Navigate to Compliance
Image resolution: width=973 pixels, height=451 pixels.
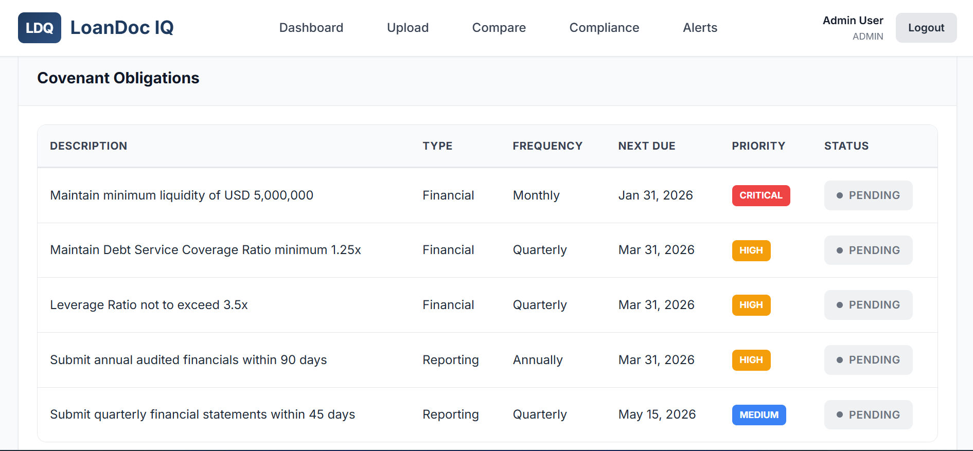click(604, 28)
